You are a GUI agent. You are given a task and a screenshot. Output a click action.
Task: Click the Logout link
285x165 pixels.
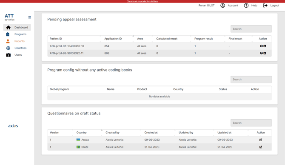274,6
